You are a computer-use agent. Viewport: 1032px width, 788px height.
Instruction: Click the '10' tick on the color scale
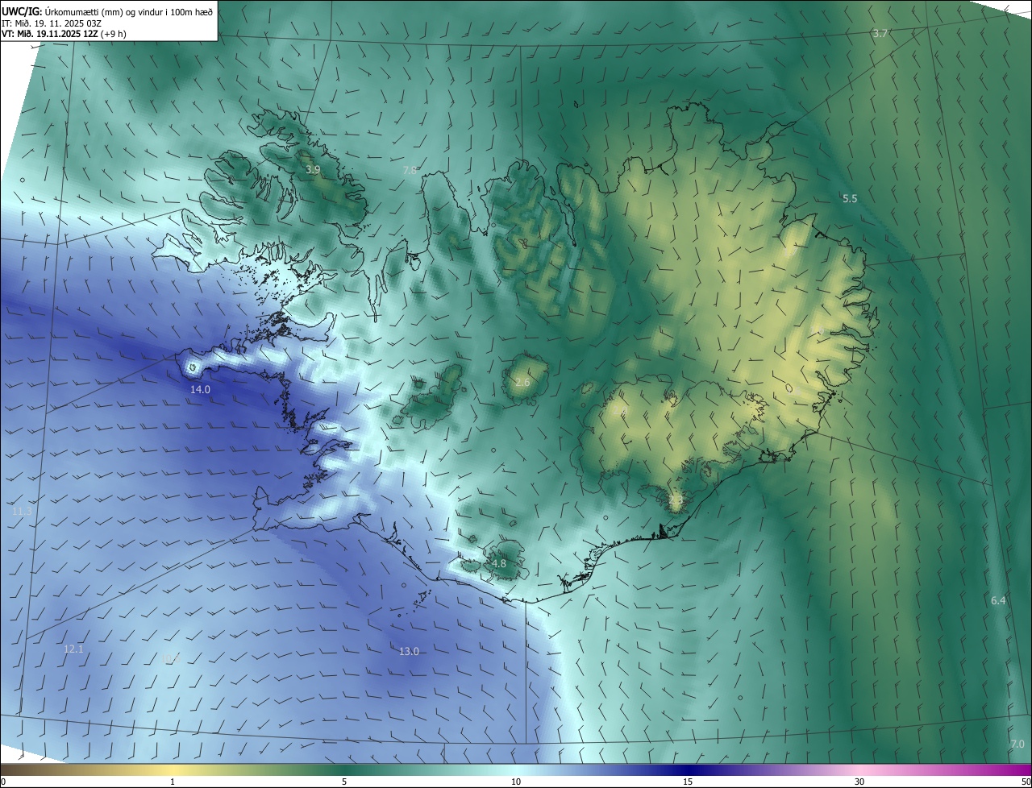[x=516, y=782]
